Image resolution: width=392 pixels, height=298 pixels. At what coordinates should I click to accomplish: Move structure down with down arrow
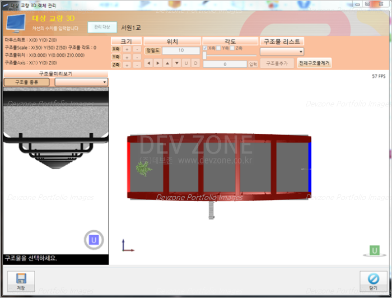point(177,63)
